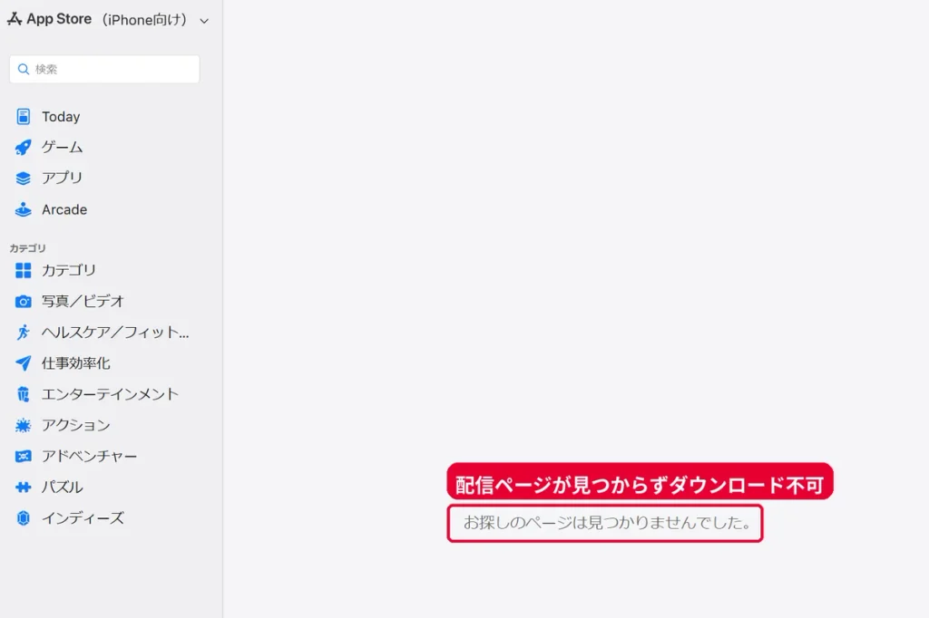Click the camera icon for 写真/ビデオ
This screenshot has width=929, height=618.
[x=23, y=302]
